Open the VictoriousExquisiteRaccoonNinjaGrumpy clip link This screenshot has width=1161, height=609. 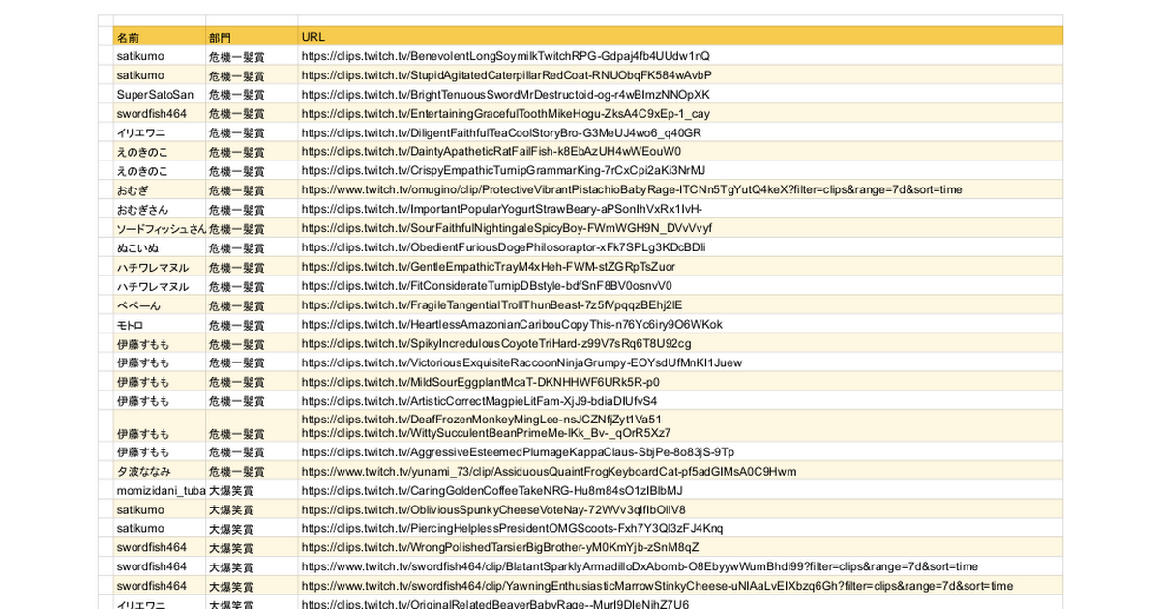click(x=521, y=363)
